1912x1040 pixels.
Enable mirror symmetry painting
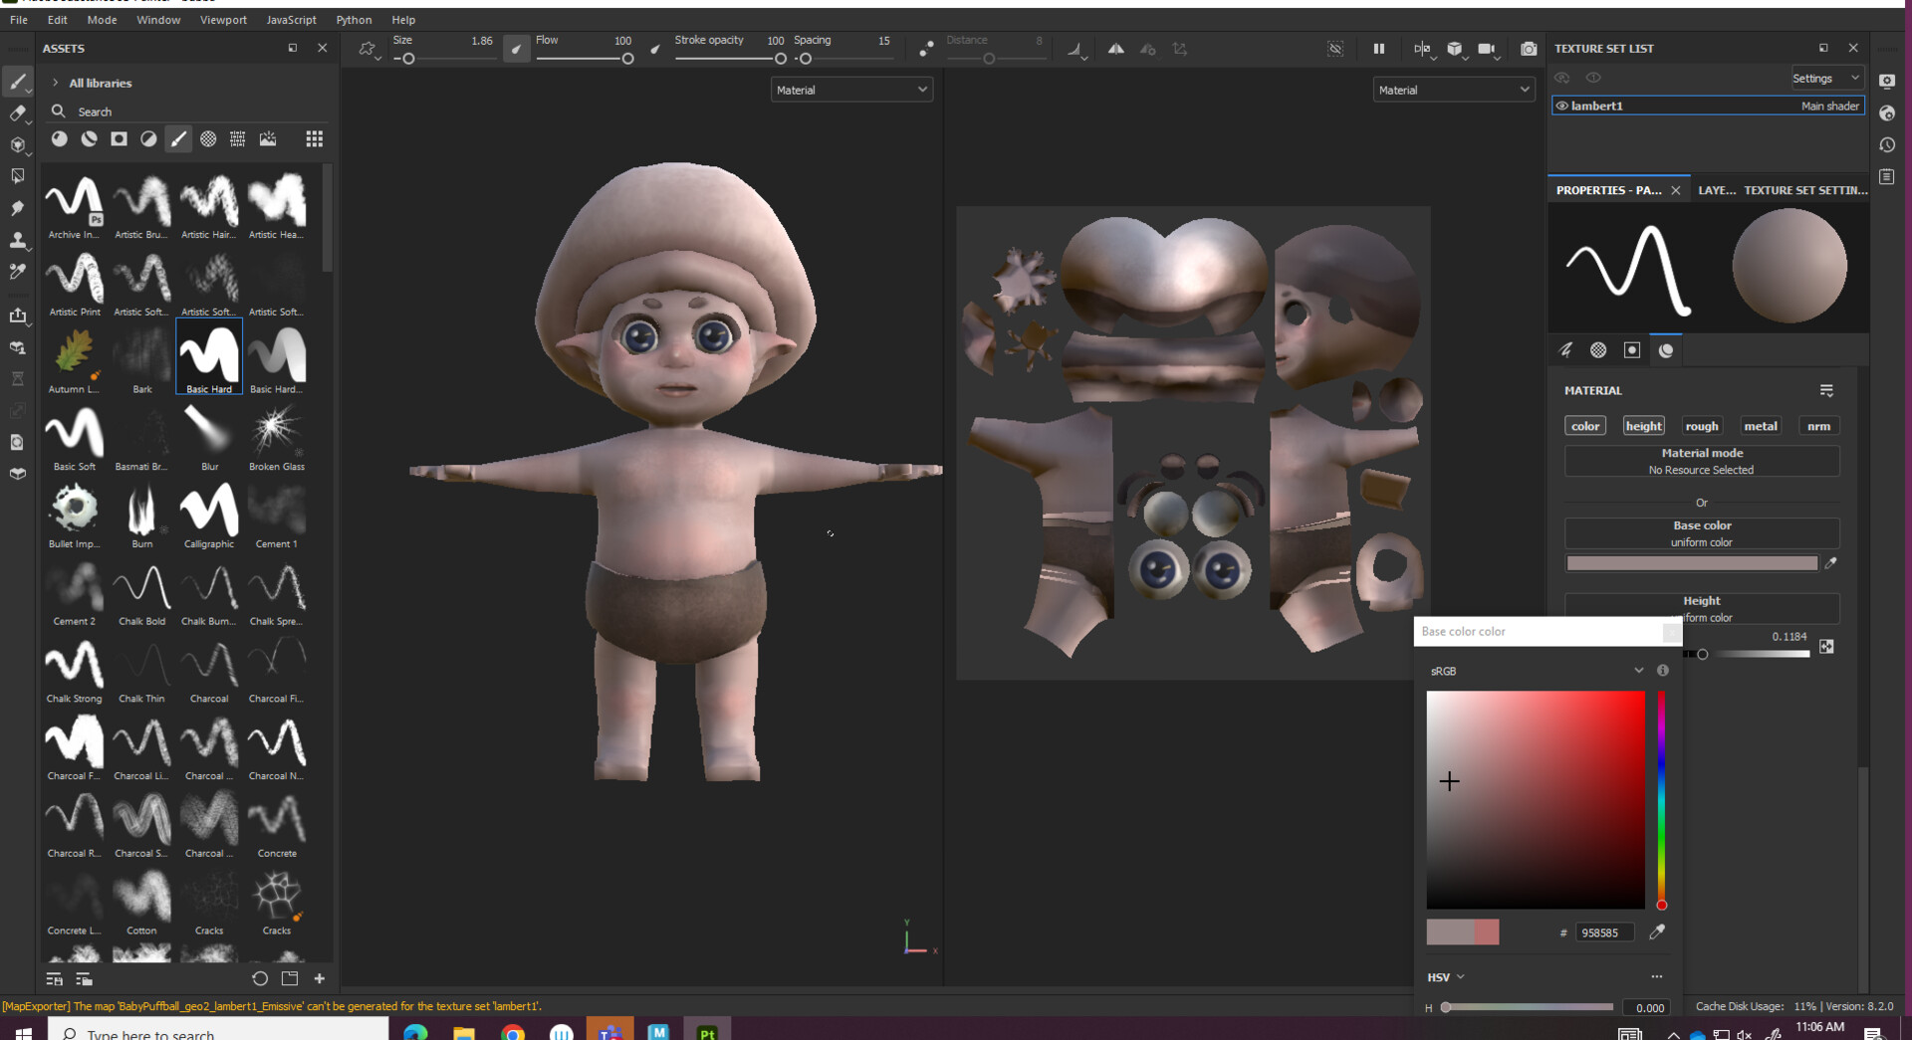[x=1116, y=49]
